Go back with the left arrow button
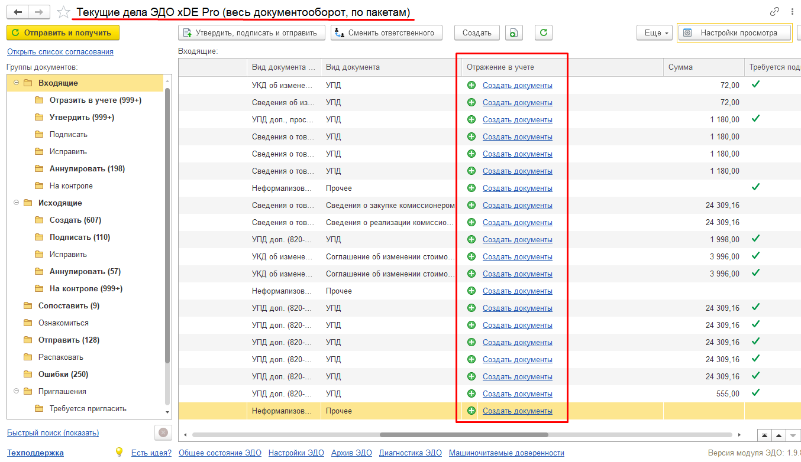Image resolution: width=801 pixels, height=462 pixels. [x=18, y=12]
